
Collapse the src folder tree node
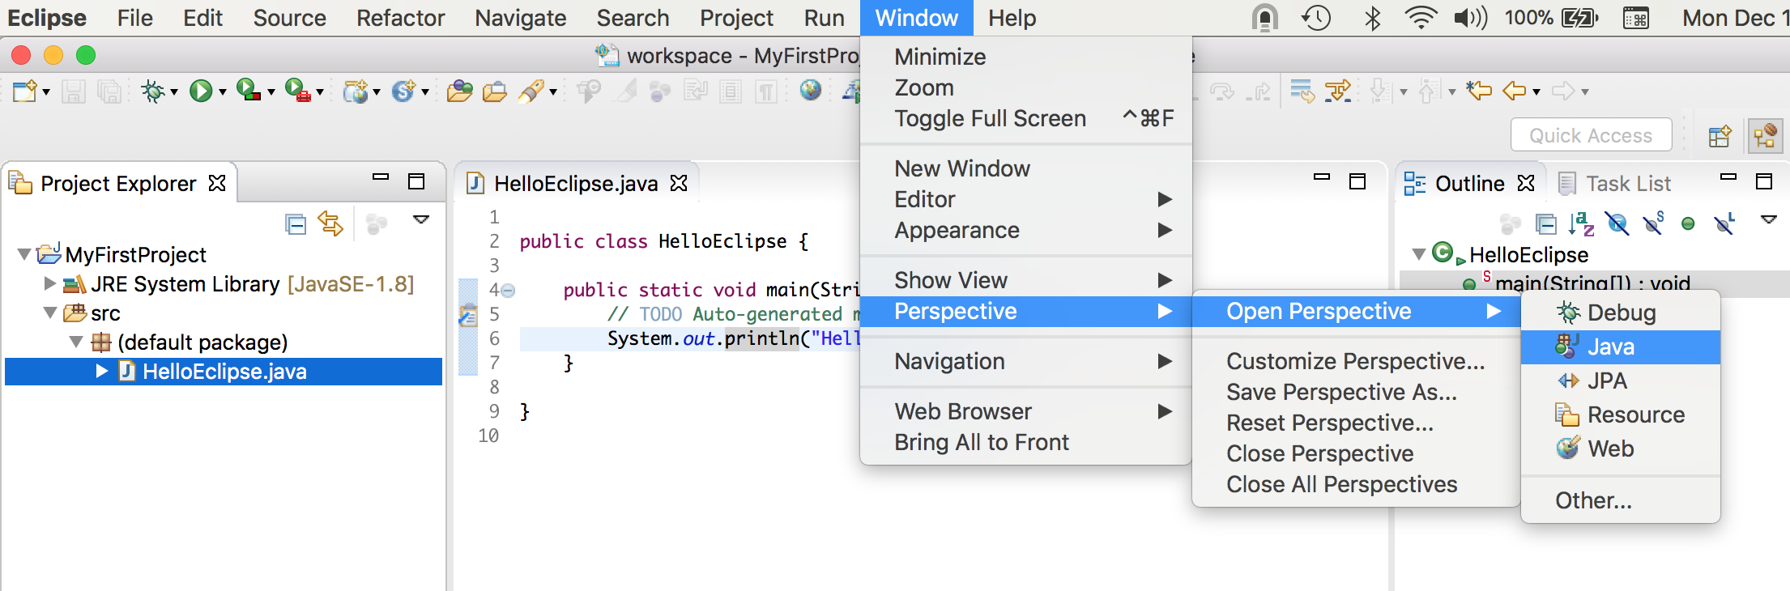tap(49, 313)
